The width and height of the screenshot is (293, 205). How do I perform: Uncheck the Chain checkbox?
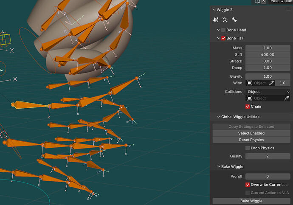click(x=248, y=107)
